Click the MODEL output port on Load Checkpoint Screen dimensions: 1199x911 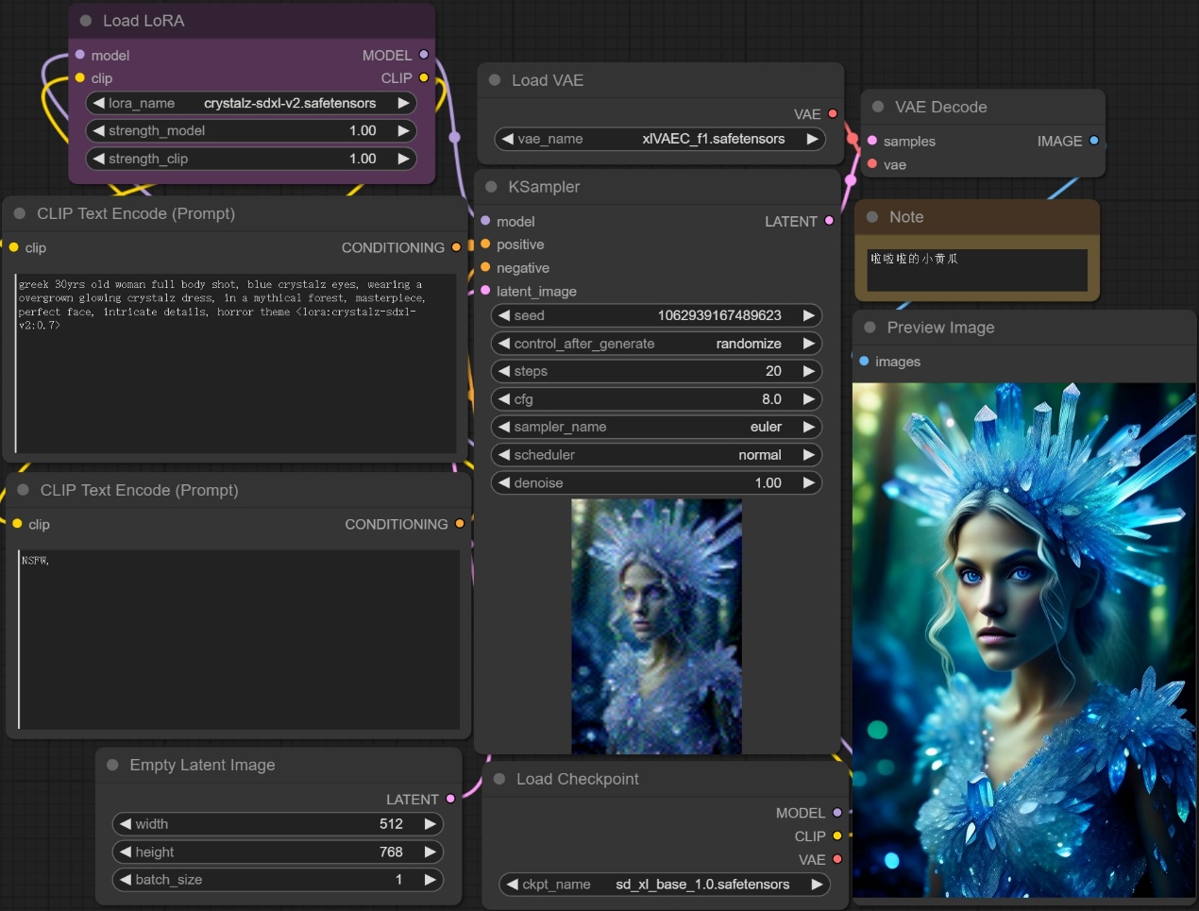point(837,813)
